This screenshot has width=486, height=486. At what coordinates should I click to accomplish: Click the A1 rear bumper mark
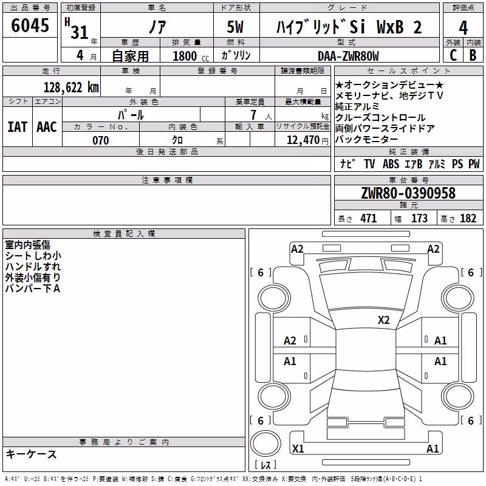pyautogui.click(x=433, y=448)
